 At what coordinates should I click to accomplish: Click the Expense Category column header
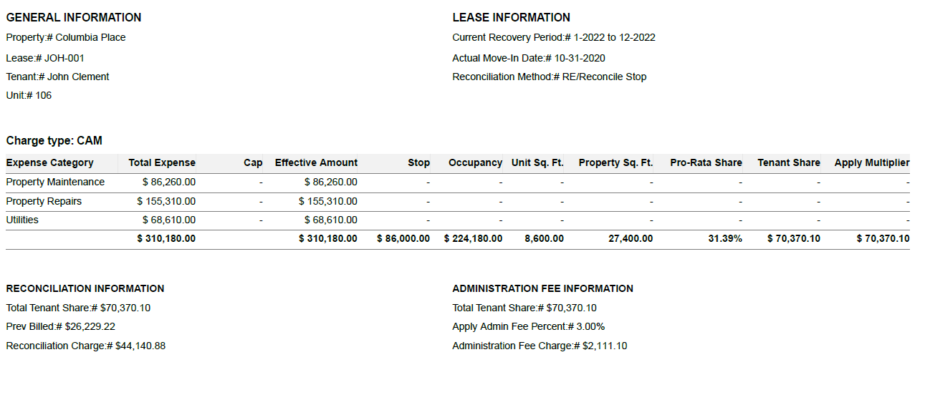click(49, 163)
